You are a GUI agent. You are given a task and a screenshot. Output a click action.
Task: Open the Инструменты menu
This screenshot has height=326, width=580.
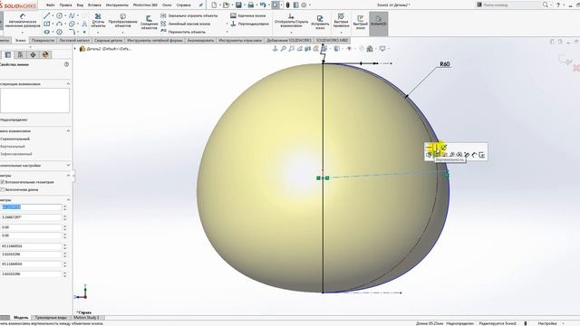(x=117, y=5)
